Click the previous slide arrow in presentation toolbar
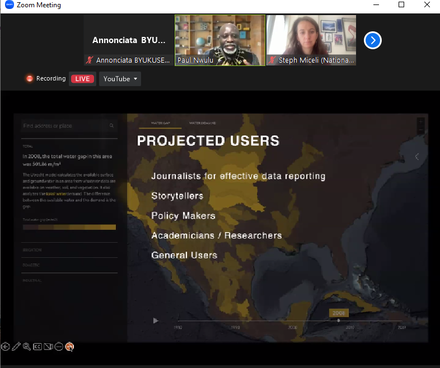The height and width of the screenshot is (368, 440). [x=6, y=347]
